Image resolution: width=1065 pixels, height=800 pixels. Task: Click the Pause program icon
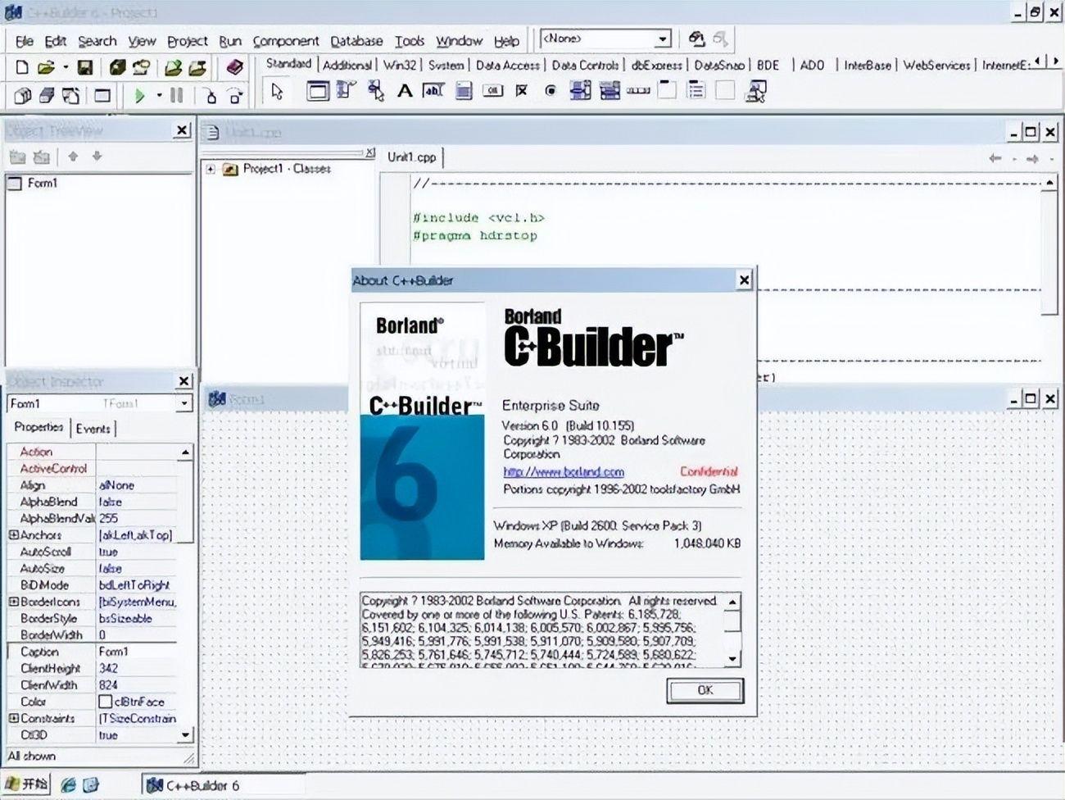176,96
